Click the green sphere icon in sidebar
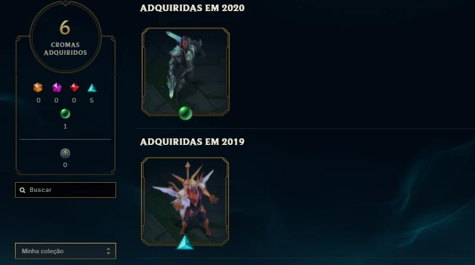The height and width of the screenshot is (265, 475). (x=65, y=114)
